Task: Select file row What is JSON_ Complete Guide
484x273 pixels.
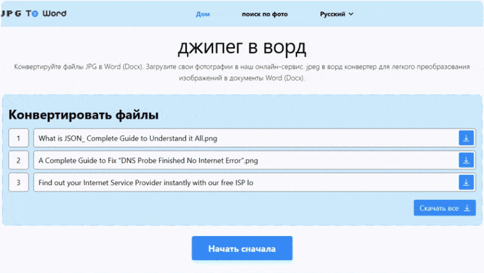Action: pyautogui.click(x=254, y=137)
